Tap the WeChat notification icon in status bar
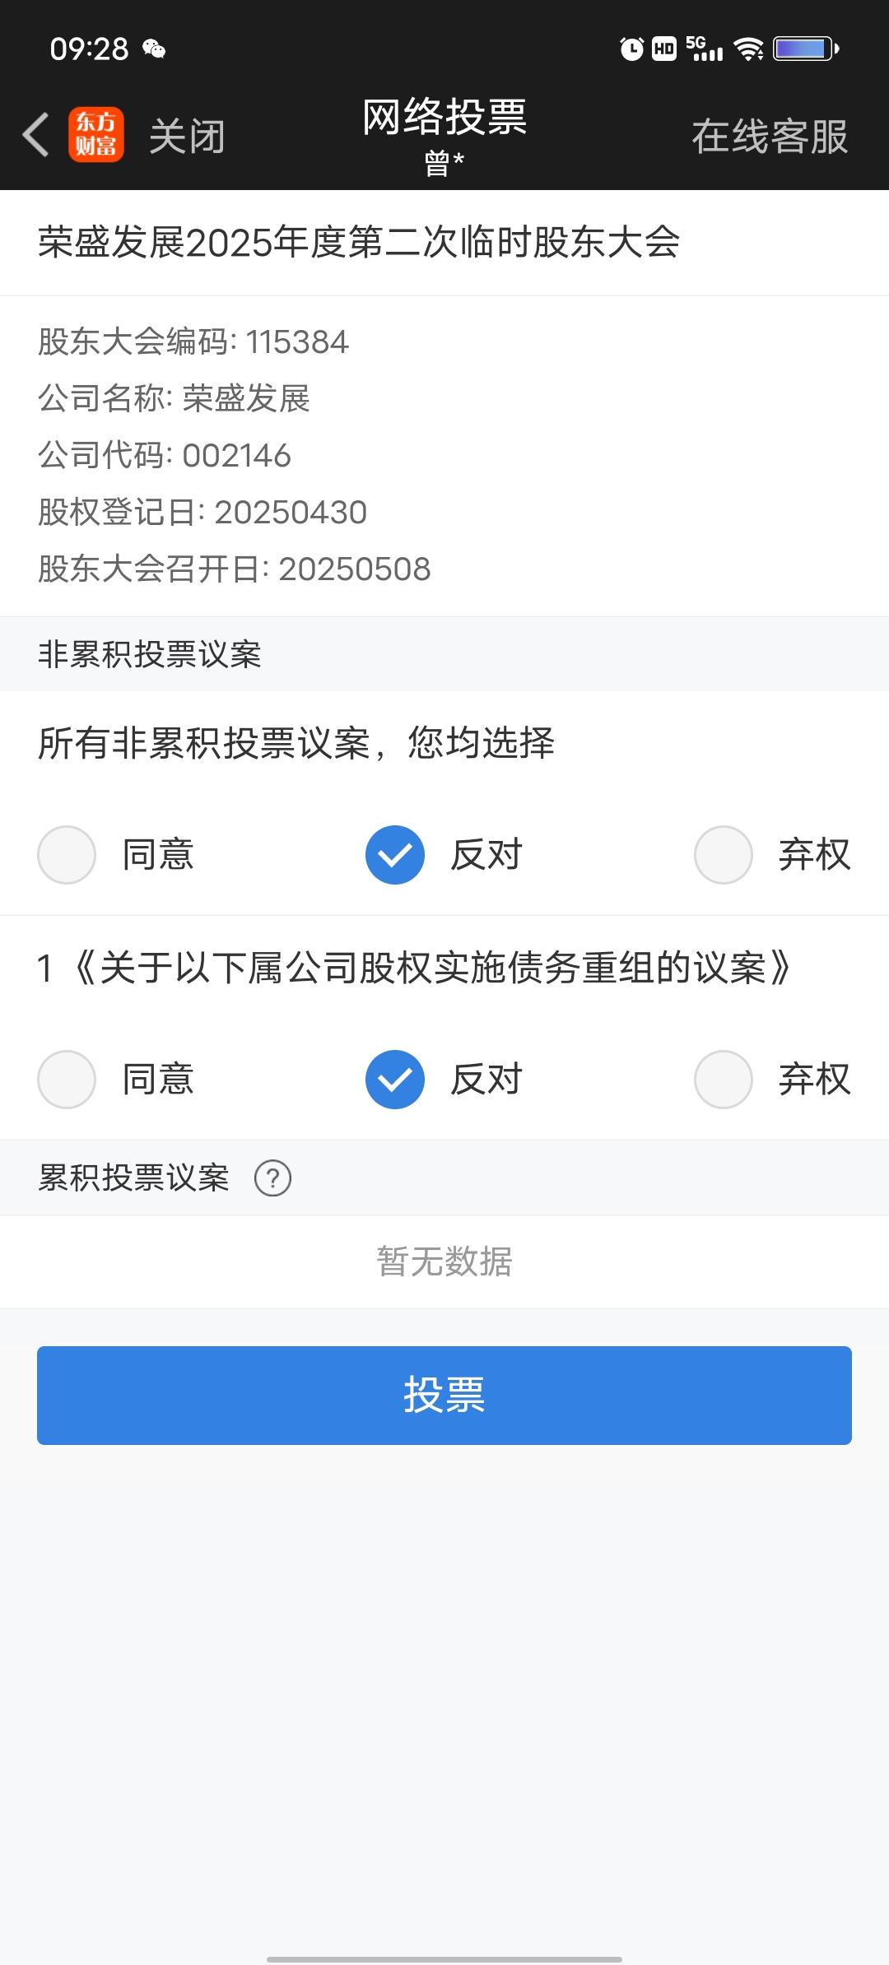Screen dimensions: 889x1965 [x=154, y=49]
